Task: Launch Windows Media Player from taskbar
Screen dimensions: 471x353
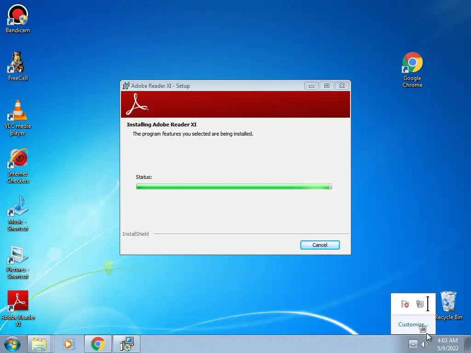Action: (68, 344)
